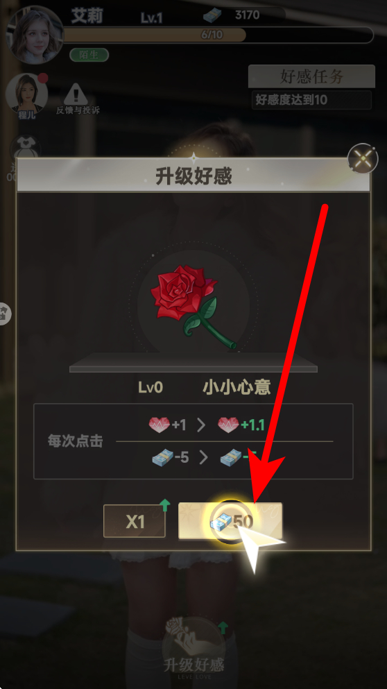This screenshot has width=387, height=689.
Task: Tap the current +1 heart icon
Action: click(x=159, y=425)
